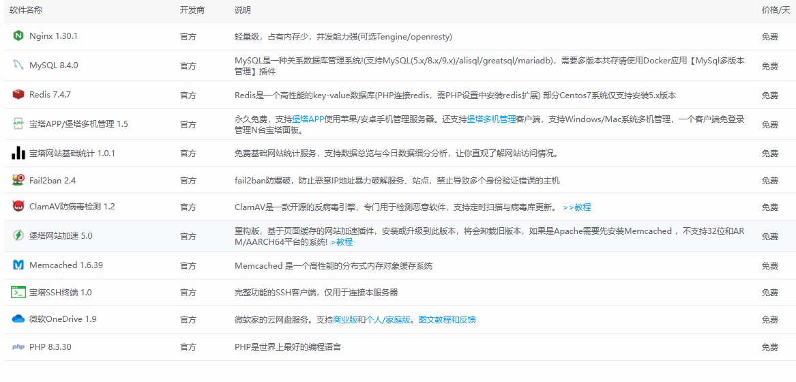Click the OneDrive cloud icon
Viewport: 796px width, 382px height.
(18, 319)
